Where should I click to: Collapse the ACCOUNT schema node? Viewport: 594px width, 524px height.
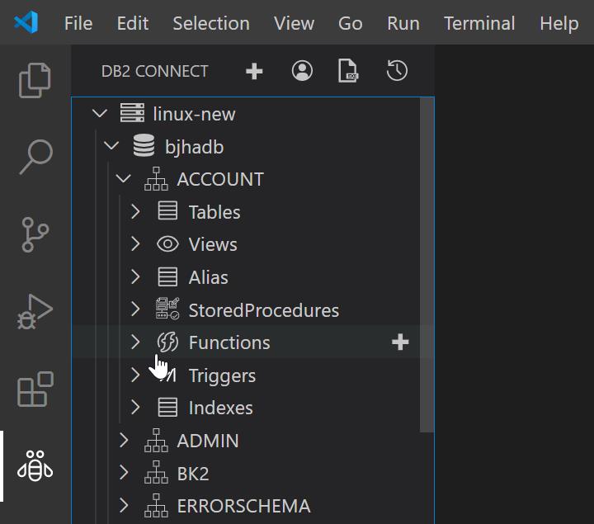click(x=124, y=178)
